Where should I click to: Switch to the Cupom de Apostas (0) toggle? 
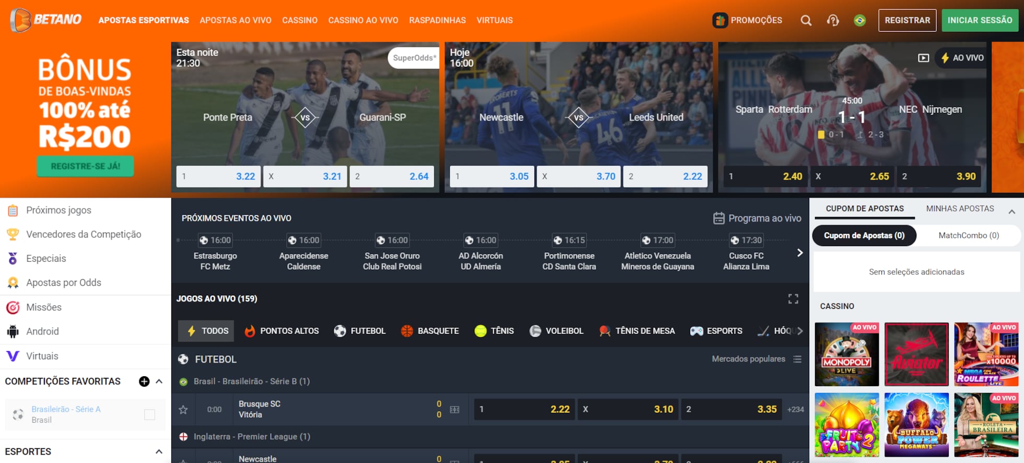[x=864, y=235]
